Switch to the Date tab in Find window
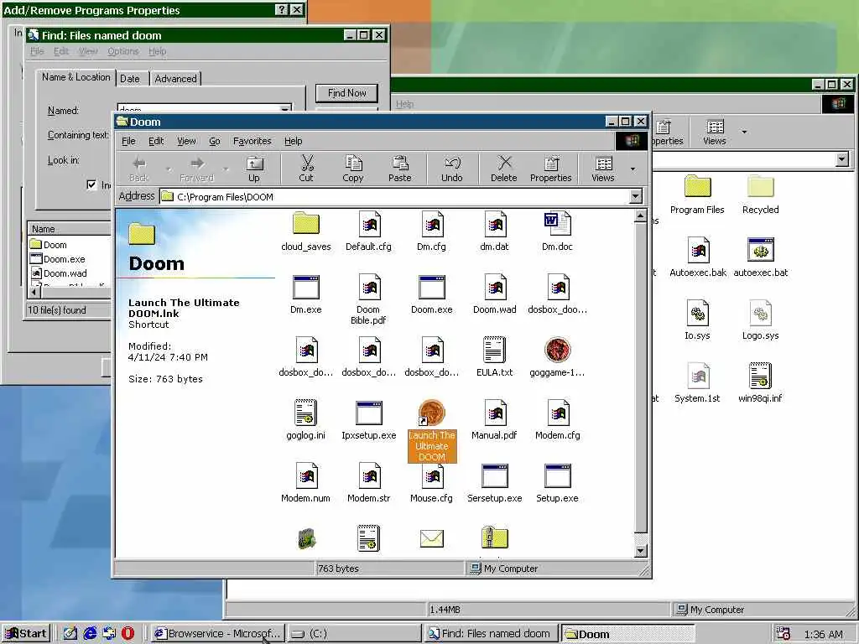 pyautogui.click(x=130, y=79)
